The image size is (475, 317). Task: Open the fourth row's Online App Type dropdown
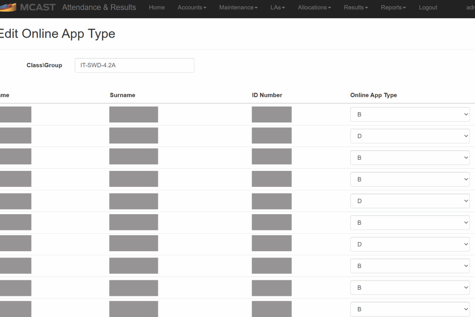[x=410, y=179]
